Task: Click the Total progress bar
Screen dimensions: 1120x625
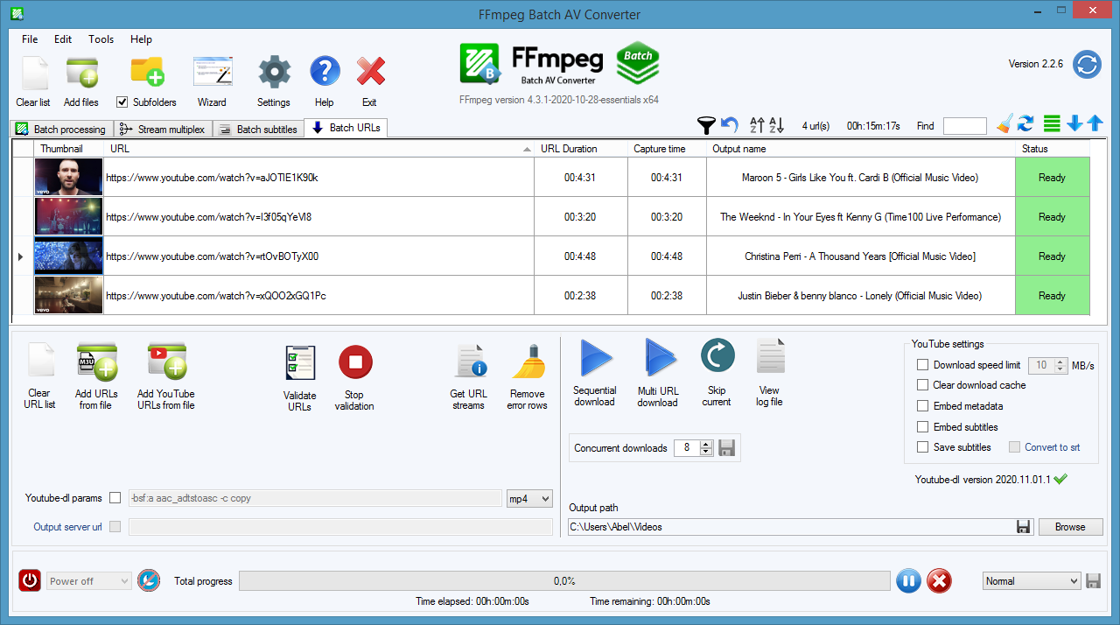Action: coord(564,581)
